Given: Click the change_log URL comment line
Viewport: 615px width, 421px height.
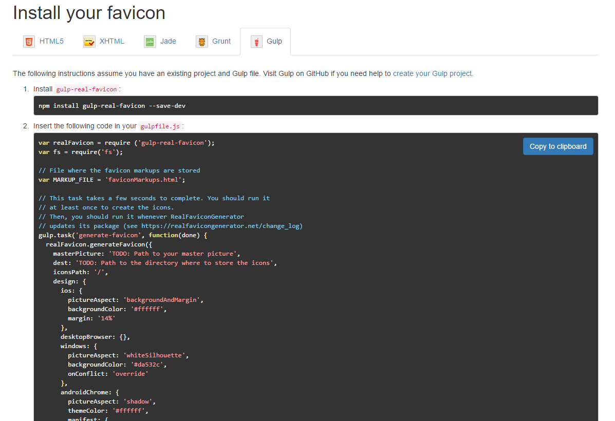Looking at the screenshot, I should click(171, 226).
